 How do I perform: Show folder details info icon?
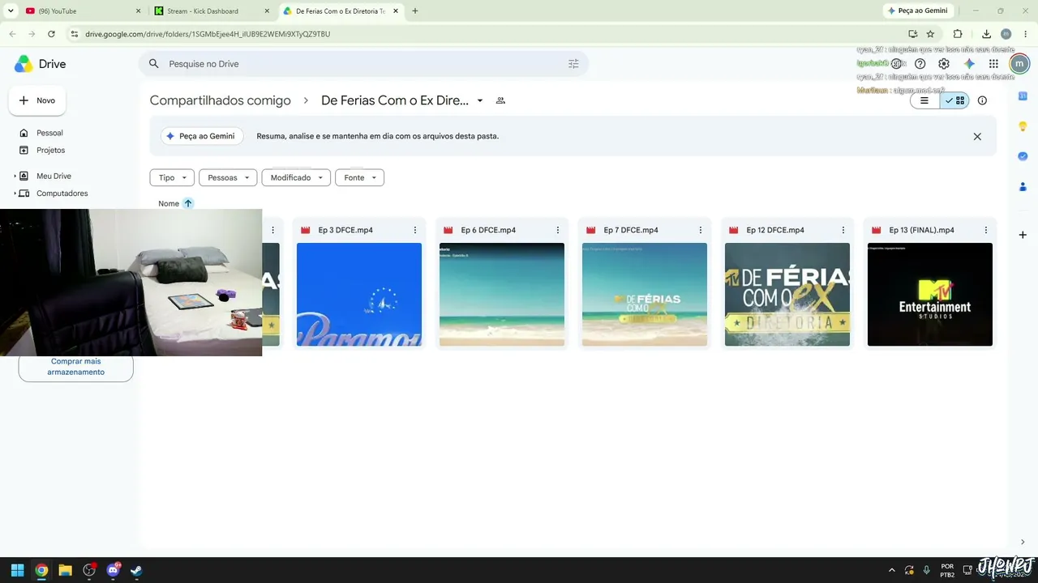click(x=982, y=101)
